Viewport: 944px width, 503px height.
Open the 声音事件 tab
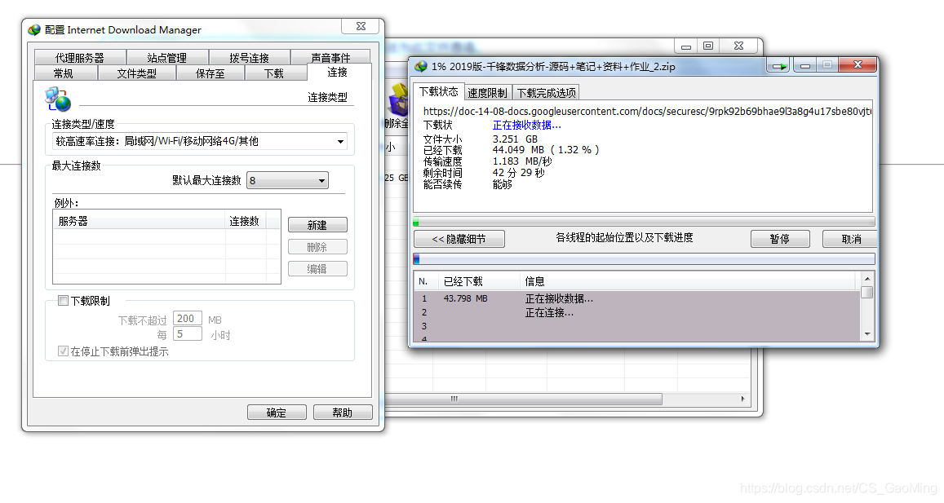(331, 56)
